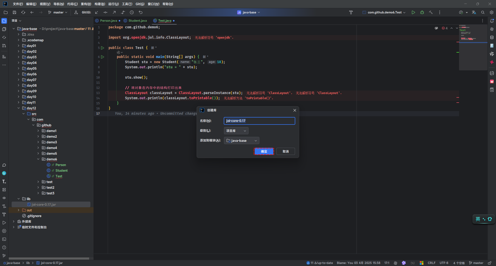Click the Run button in toolbar

click(413, 12)
